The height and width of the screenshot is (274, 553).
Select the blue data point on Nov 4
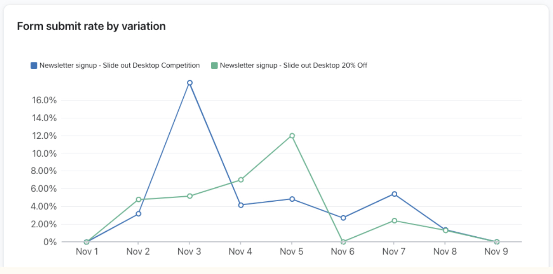(x=240, y=205)
